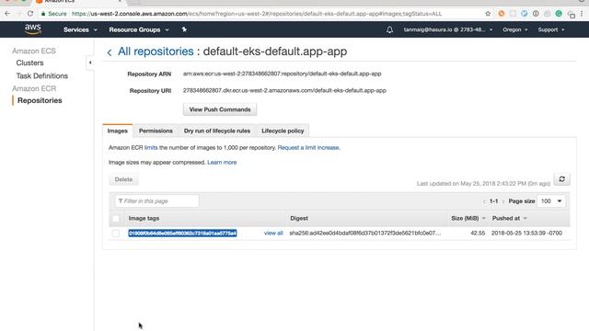Go to previous page arrow in pagination
Image resolution: width=589 pixels, height=331 pixels.
click(484, 201)
